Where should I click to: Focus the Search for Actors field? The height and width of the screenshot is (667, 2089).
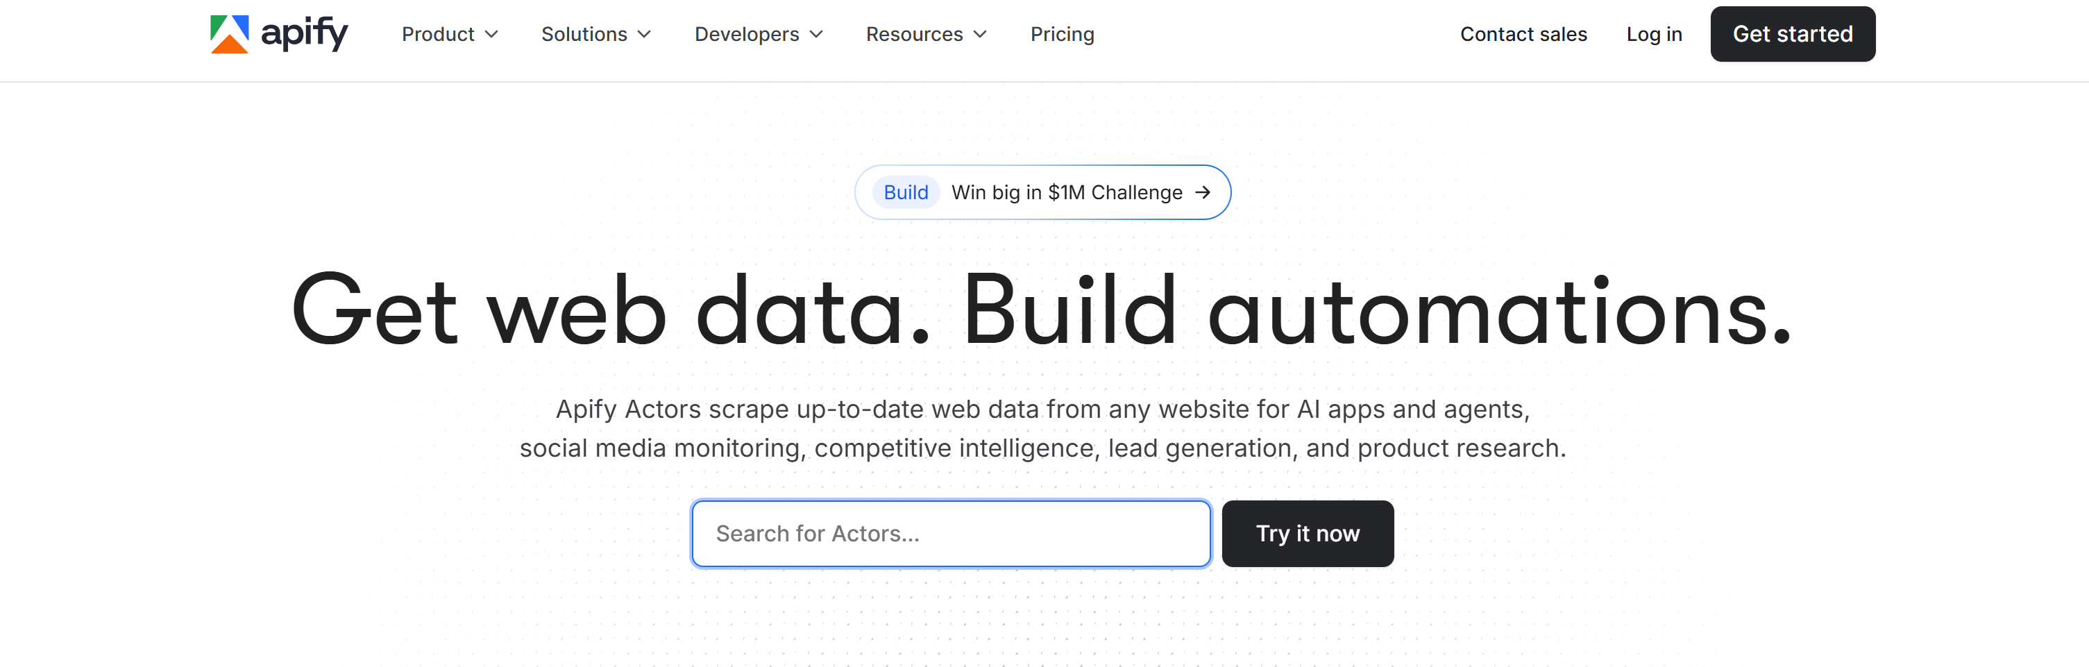pos(950,533)
